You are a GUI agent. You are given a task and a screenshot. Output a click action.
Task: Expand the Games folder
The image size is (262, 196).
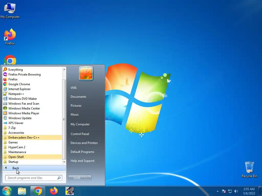click(x=32, y=142)
